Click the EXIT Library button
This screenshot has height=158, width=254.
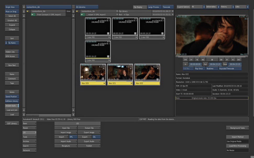click(x=12, y=123)
